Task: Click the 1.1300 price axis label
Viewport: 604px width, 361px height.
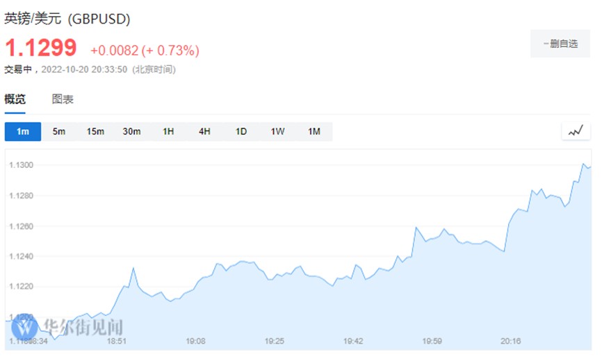Action: (x=22, y=165)
